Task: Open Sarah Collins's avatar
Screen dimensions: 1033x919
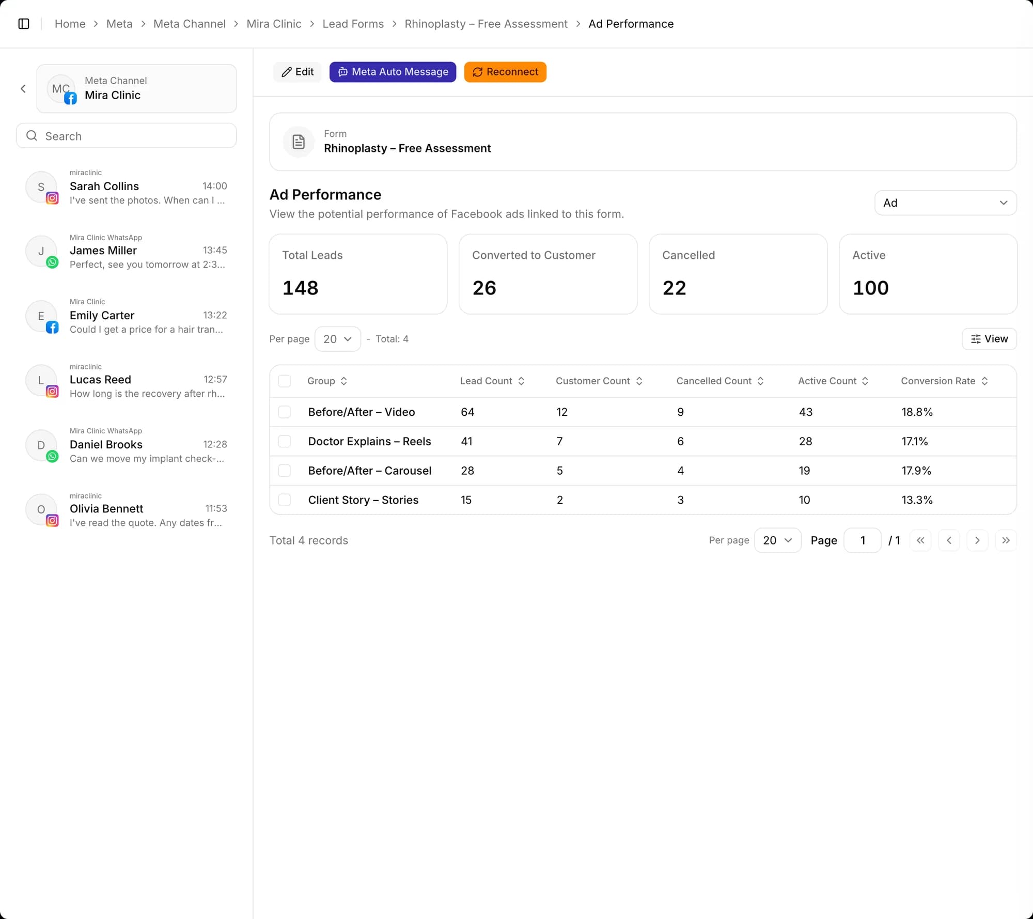Action: point(41,187)
